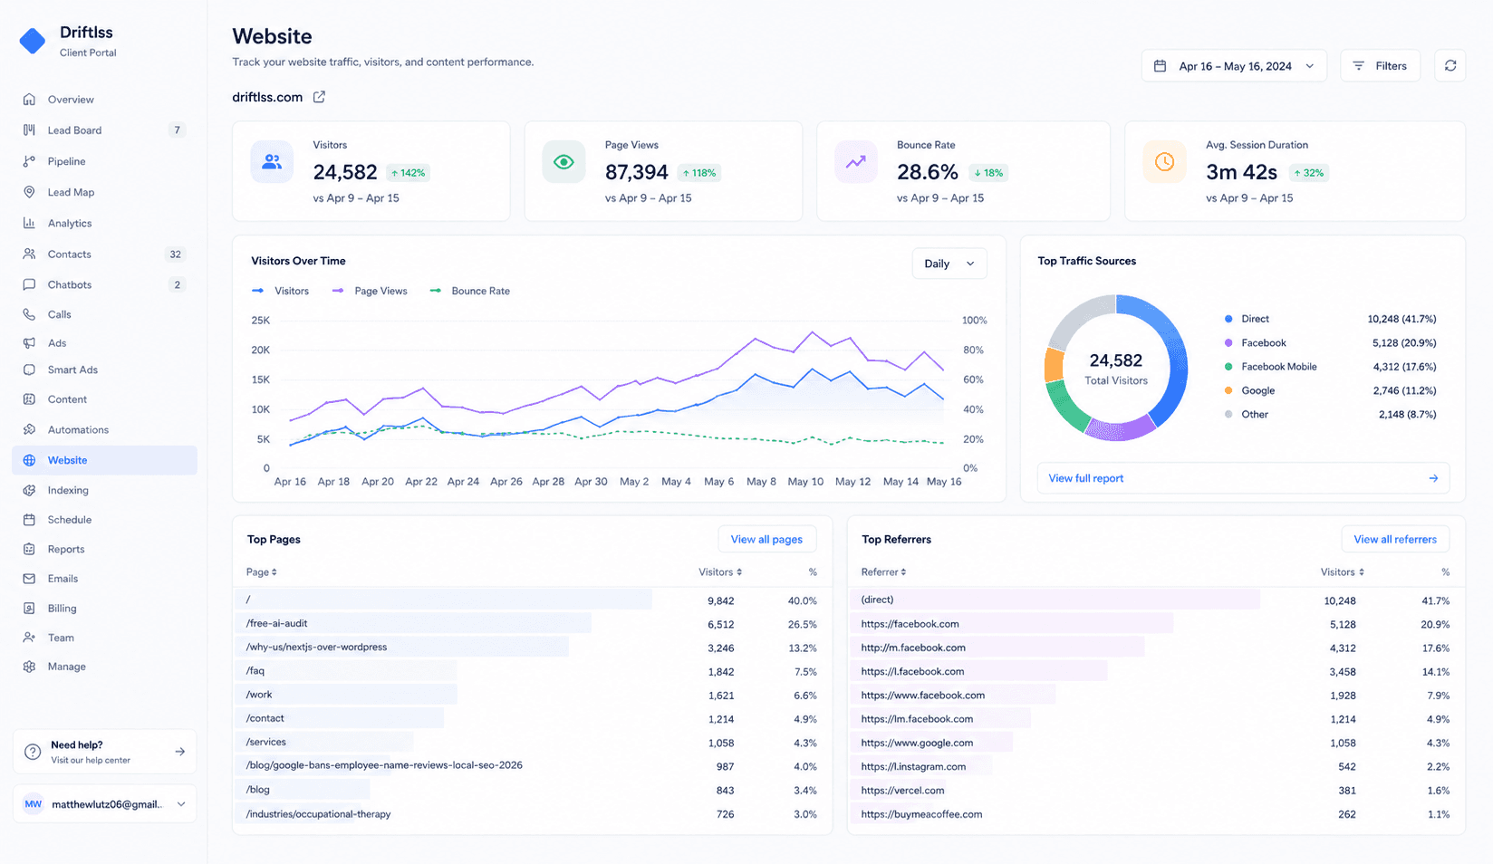The height and width of the screenshot is (864, 1493).
Task: Click the Bounce Rate trend icon
Action: click(856, 162)
